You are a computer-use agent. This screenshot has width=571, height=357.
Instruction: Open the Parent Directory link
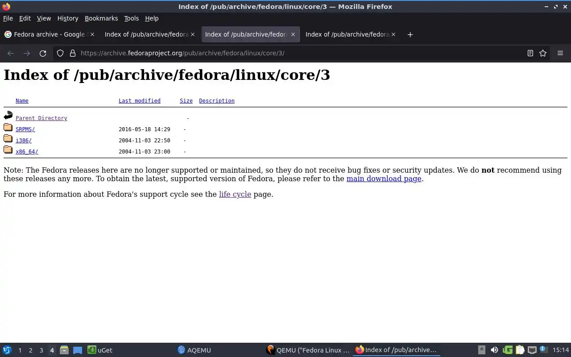tap(41, 118)
